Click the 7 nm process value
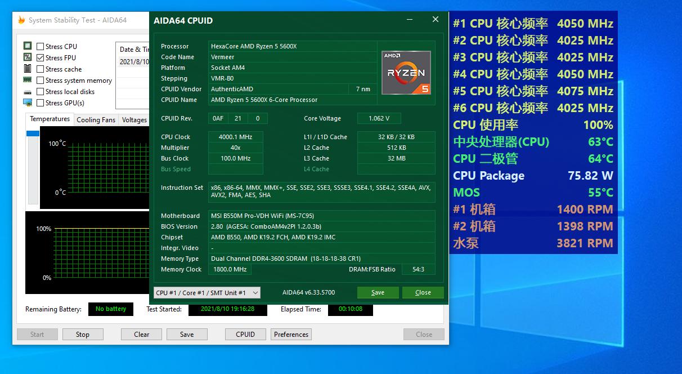682x374 pixels. [x=364, y=89]
